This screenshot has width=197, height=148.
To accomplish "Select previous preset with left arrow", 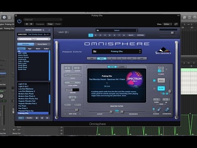I will tap(27, 24).
